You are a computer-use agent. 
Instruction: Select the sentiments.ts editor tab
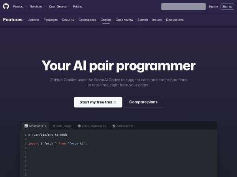[35, 126]
